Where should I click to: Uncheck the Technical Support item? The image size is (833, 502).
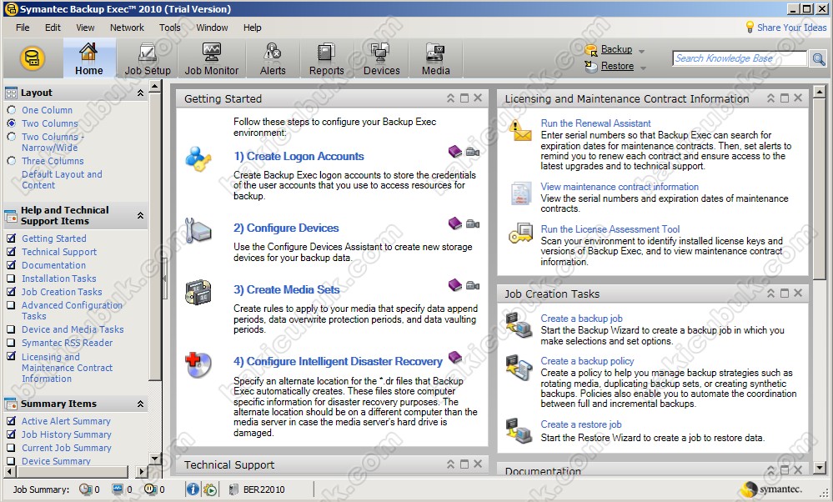tap(11, 251)
